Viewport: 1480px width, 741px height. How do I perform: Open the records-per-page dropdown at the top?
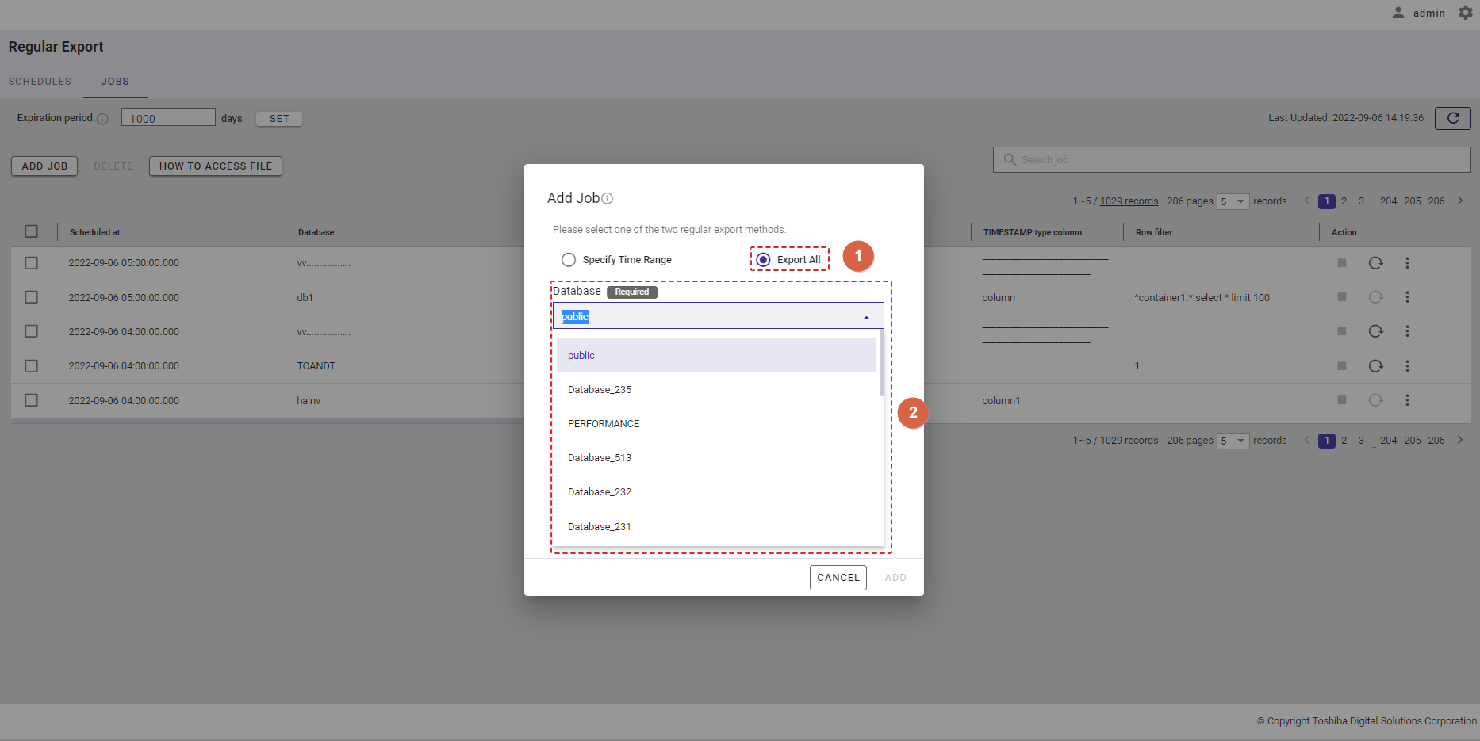pyautogui.click(x=1233, y=201)
